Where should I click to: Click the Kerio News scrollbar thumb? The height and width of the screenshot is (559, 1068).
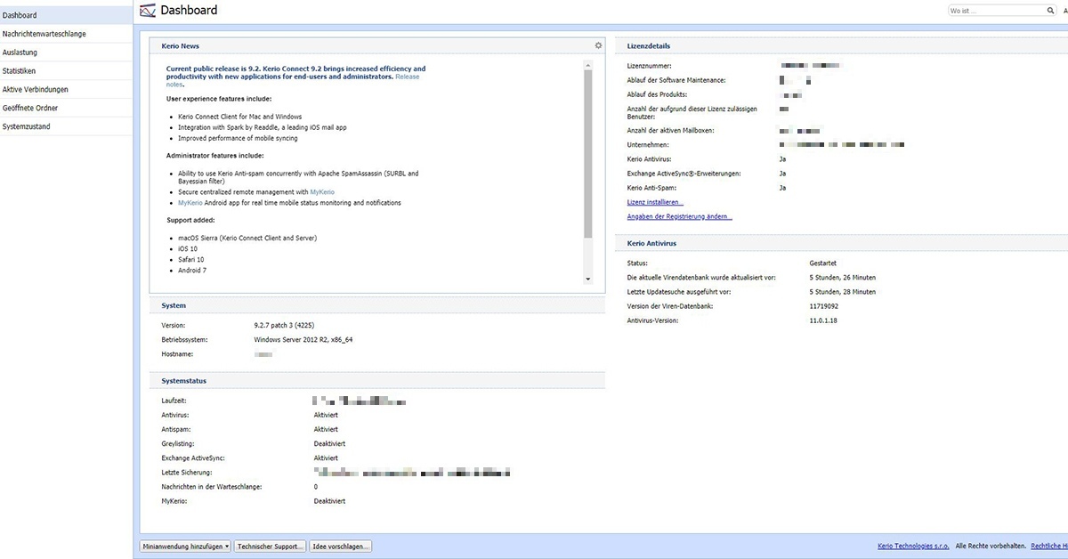(x=587, y=153)
